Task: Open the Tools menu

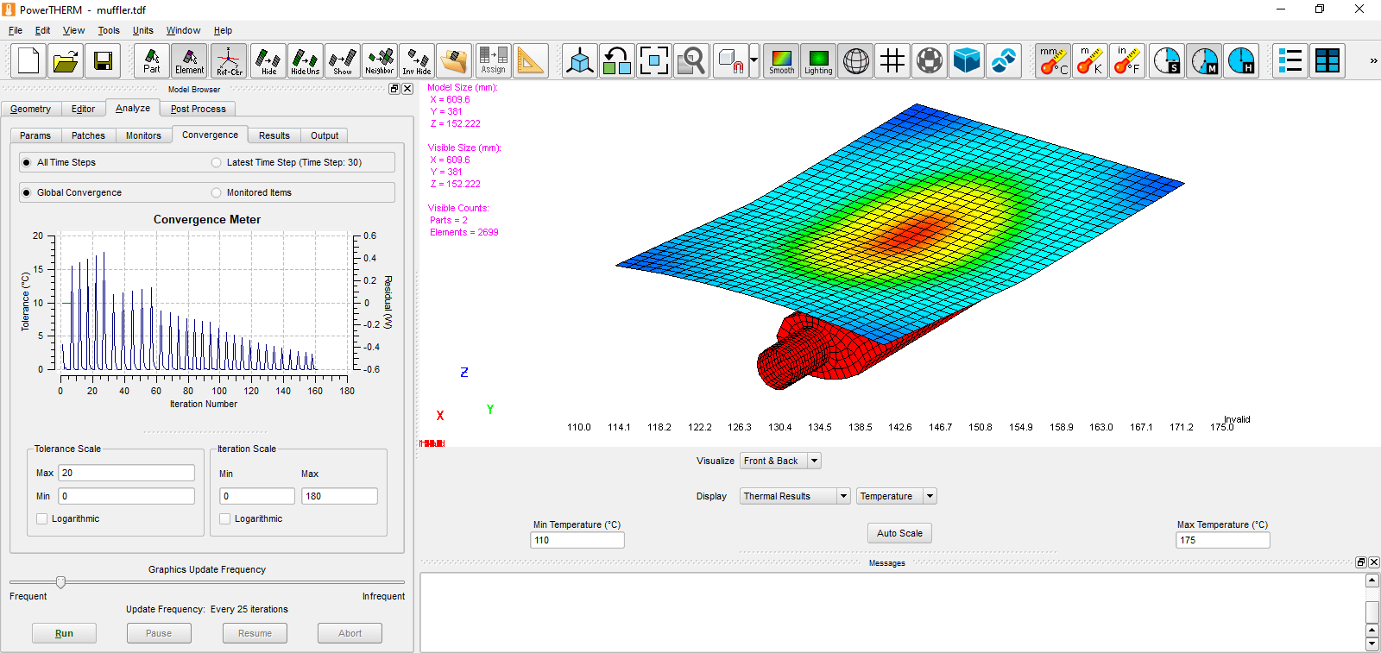Action: 109,30
